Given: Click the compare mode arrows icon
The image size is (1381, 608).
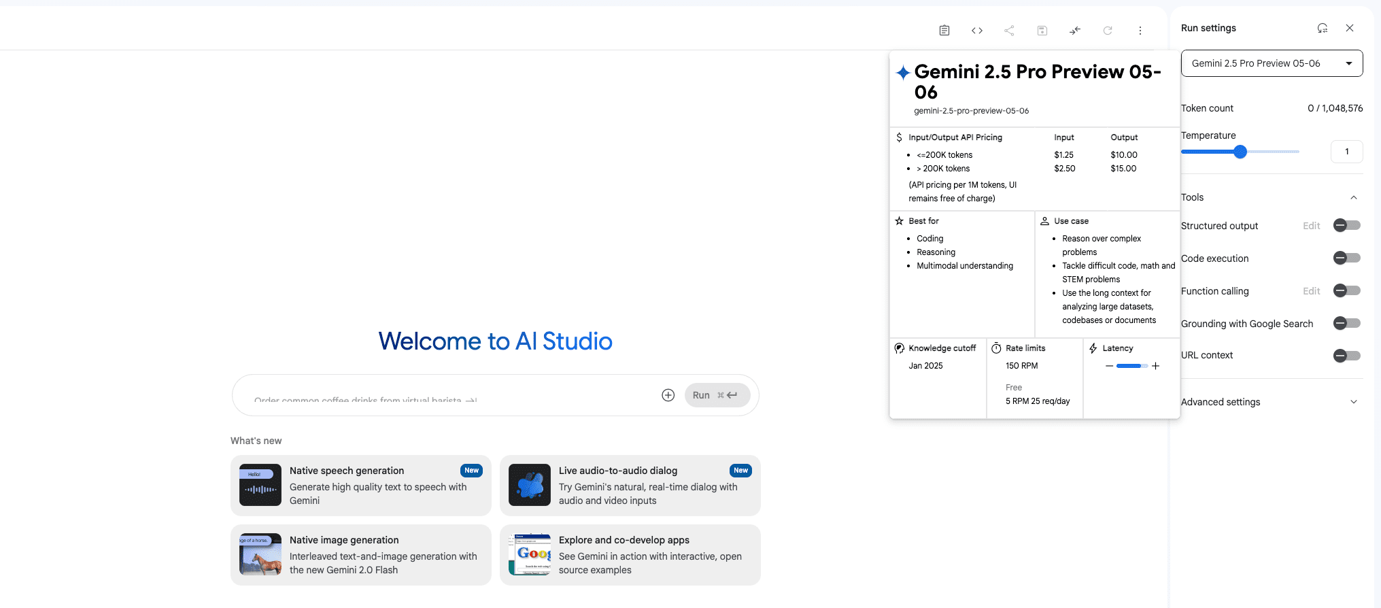Looking at the screenshot, I should point(1075,31).
